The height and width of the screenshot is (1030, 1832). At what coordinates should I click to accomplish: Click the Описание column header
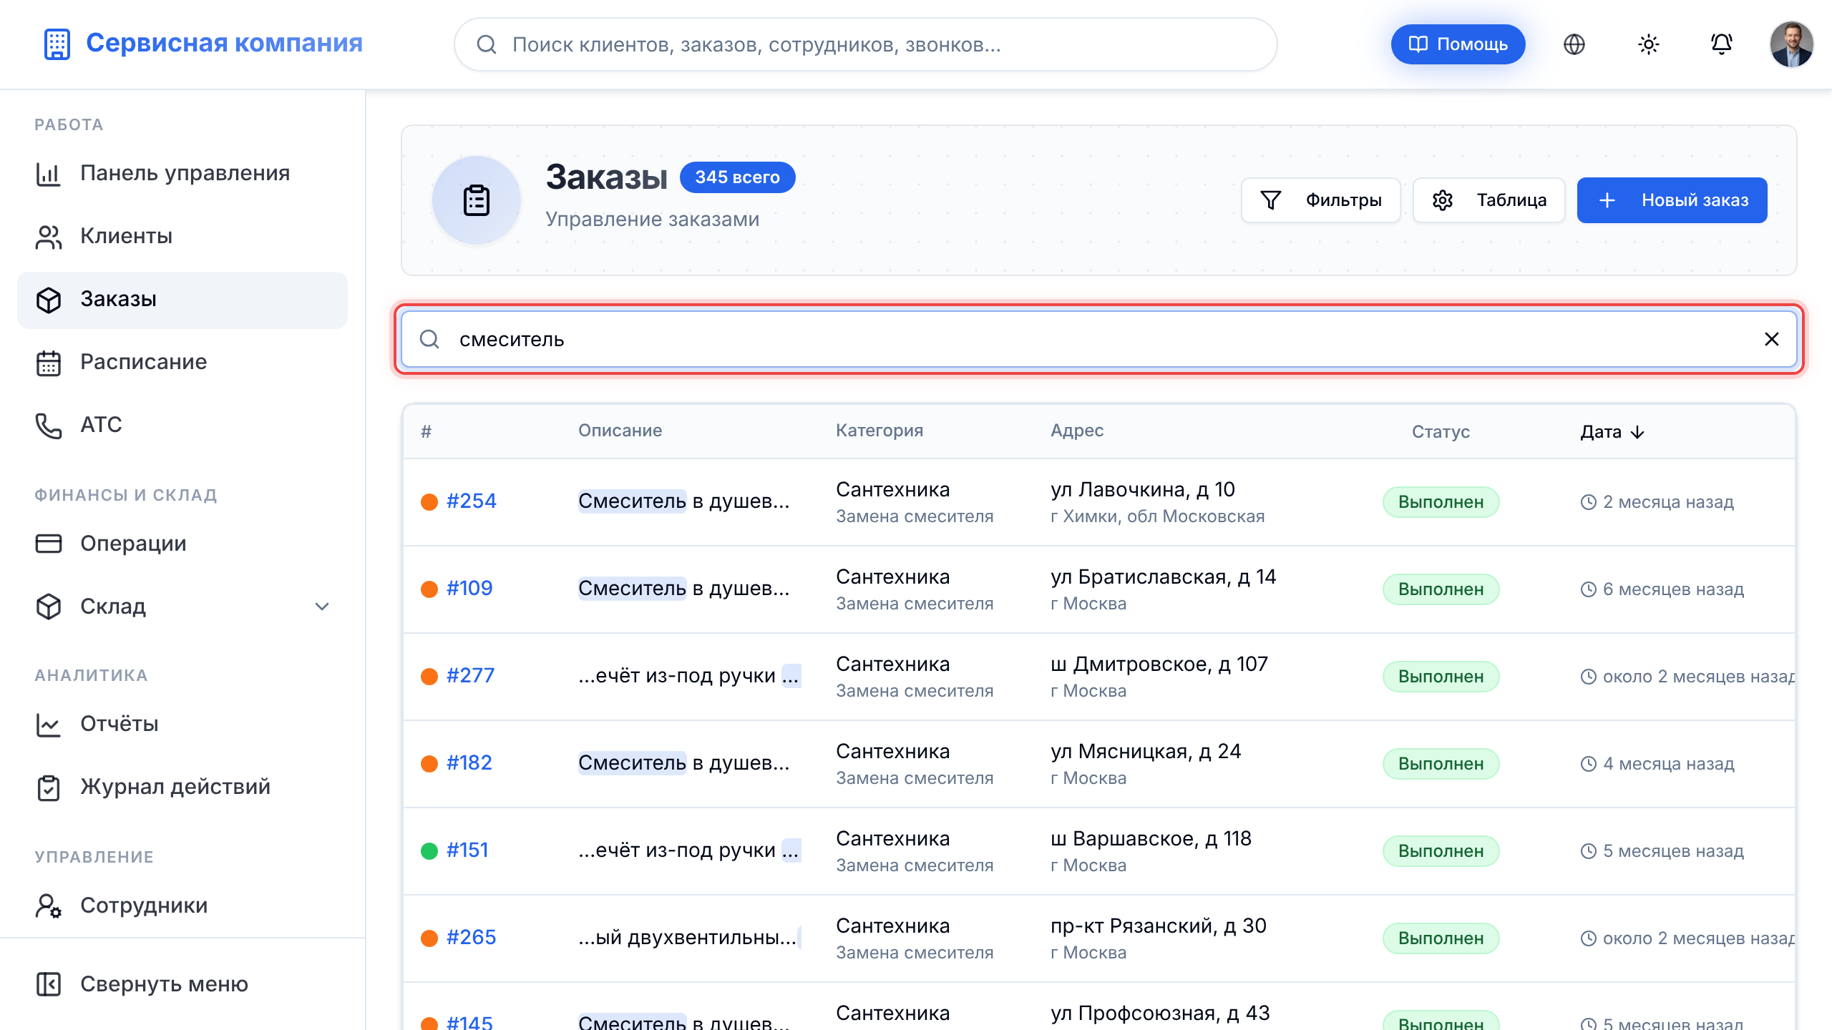(x=620, y=431)
